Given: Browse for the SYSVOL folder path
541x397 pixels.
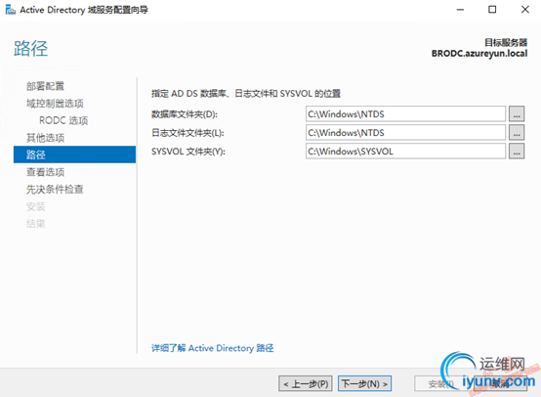Looking at the screenshot, I should click(517, 152).
